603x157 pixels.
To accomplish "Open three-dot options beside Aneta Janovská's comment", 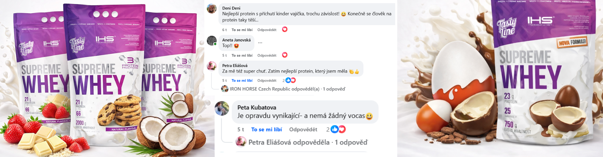I will [x=260, y=43].
